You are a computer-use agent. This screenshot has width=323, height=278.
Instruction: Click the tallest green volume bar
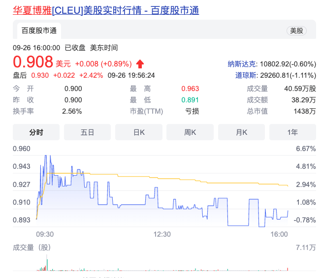(x=47, y=265)
